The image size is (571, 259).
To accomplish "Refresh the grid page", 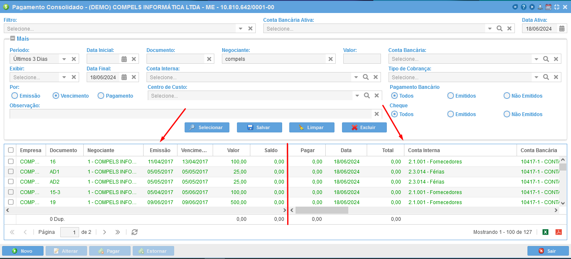I will click(x=134, y=232).
